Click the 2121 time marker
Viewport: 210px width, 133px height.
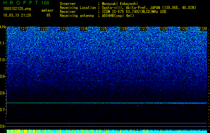coord(23,29)
